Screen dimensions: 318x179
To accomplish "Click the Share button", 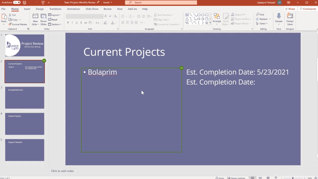I will click(x=290, y=9).
